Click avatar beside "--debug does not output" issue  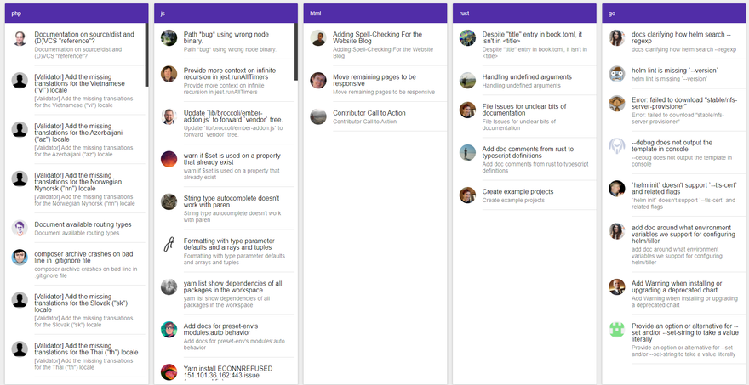click(617, 146)
